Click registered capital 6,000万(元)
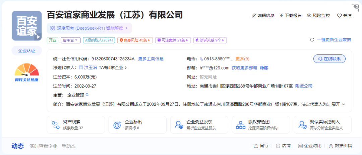The width and height of the screenshot is (362, 155). [85, 77]
